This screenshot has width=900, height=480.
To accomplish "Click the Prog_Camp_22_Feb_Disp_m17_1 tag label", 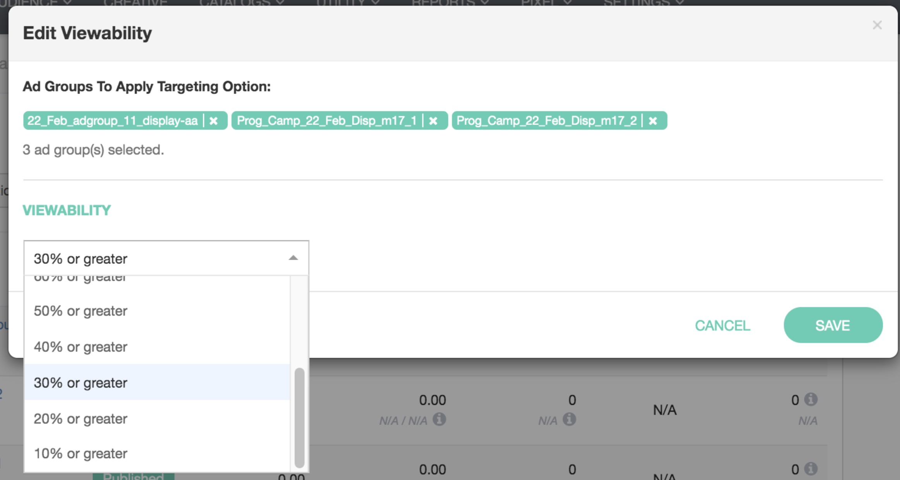I will click(326, 121).
